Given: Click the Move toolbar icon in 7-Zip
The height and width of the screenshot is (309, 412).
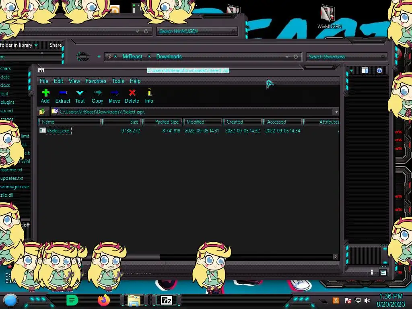Looking at the screenshot, I should point(115,96).
